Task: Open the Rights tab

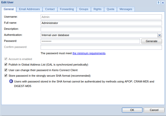Action: point(97,9)
